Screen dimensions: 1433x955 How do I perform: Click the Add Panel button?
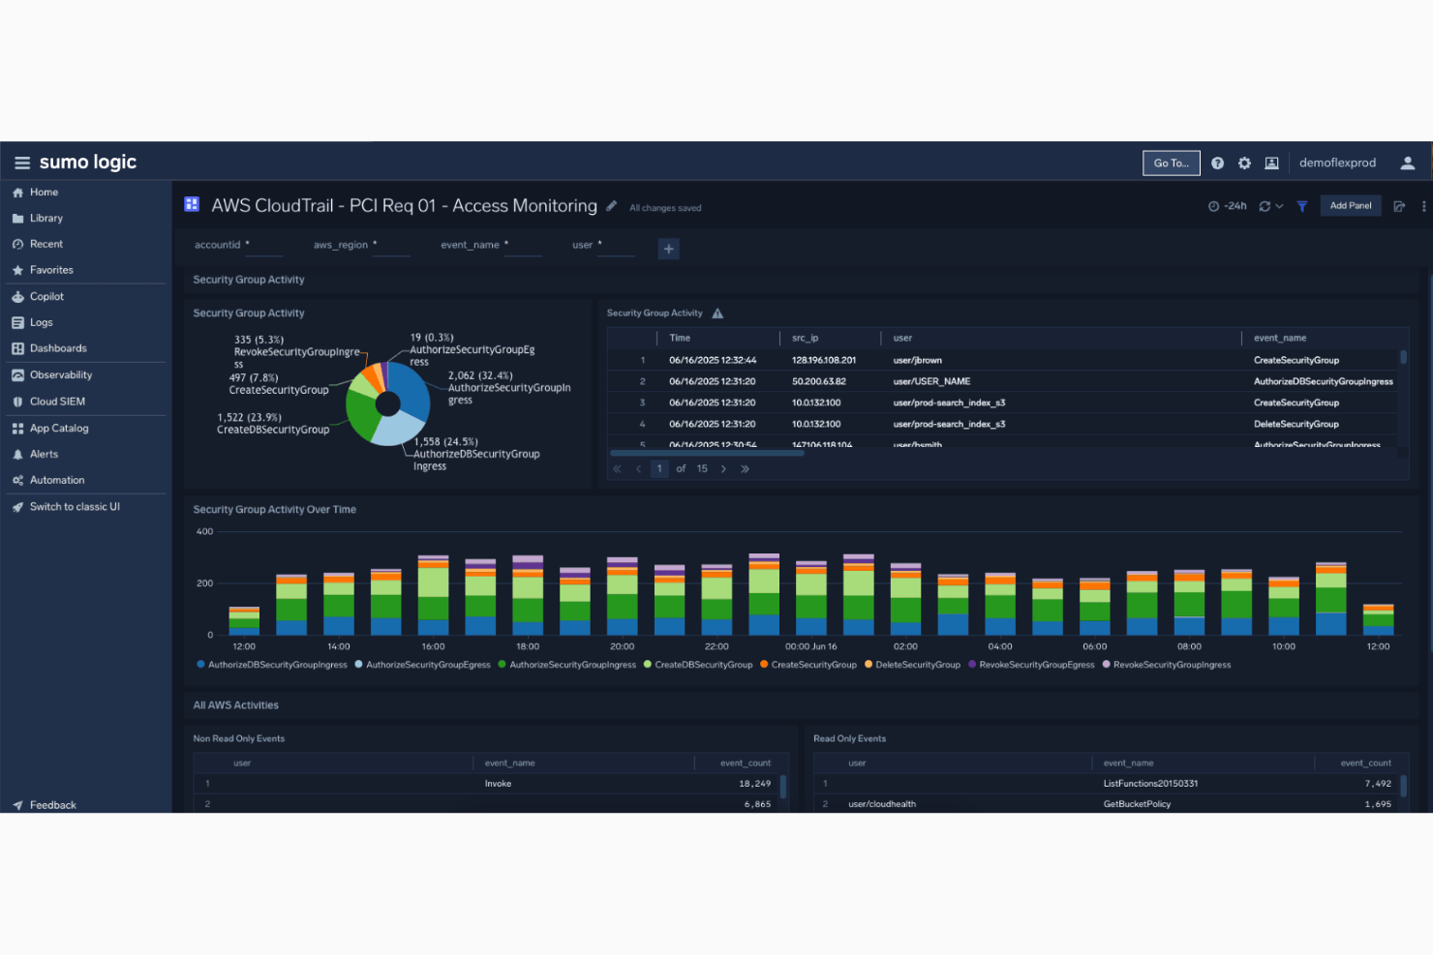[x=1351, y=205]
